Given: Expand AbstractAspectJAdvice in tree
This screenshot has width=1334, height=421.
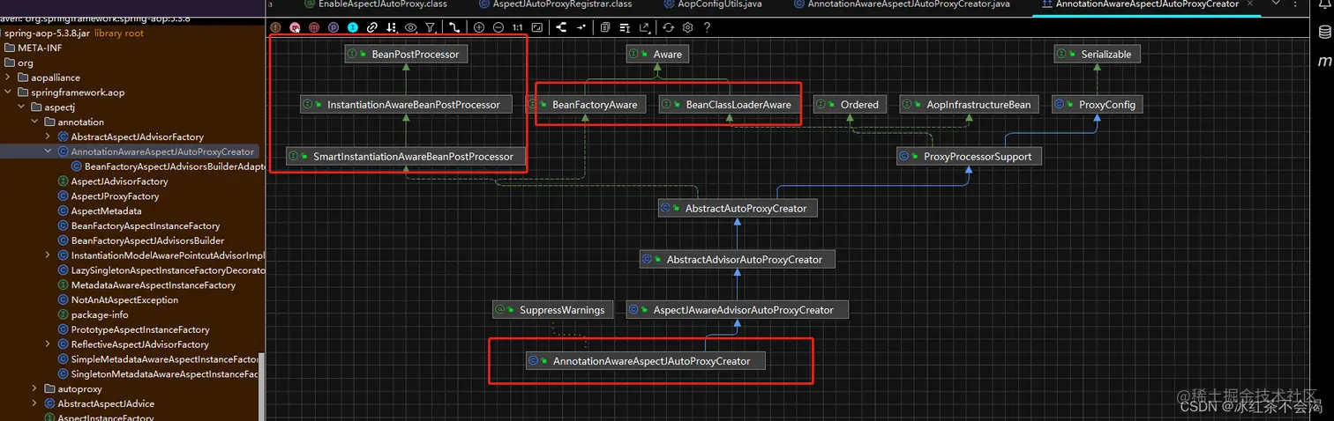Looking at the screenshot, I should [x=34, y=403].
